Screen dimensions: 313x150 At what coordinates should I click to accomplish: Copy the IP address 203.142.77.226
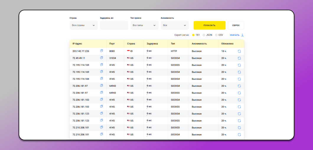coord(102,51)
